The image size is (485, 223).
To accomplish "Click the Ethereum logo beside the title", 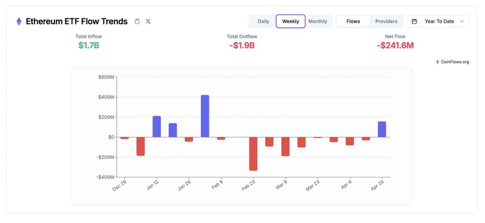I will point(19,22).
